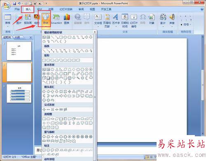206x161 pixels.
Task: Select the right arrow block shape
Action: (x=44, y=91)
